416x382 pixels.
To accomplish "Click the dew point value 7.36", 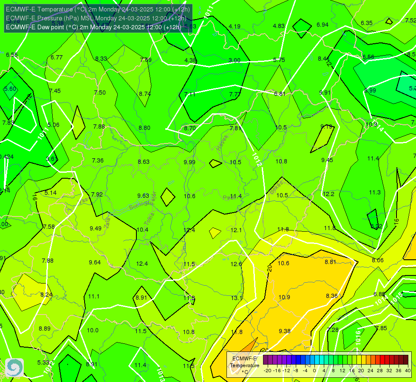I will click(x=98, y=160).
